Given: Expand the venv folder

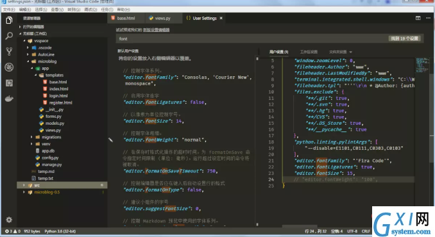Looking at the screenshot, I should 31,144.
